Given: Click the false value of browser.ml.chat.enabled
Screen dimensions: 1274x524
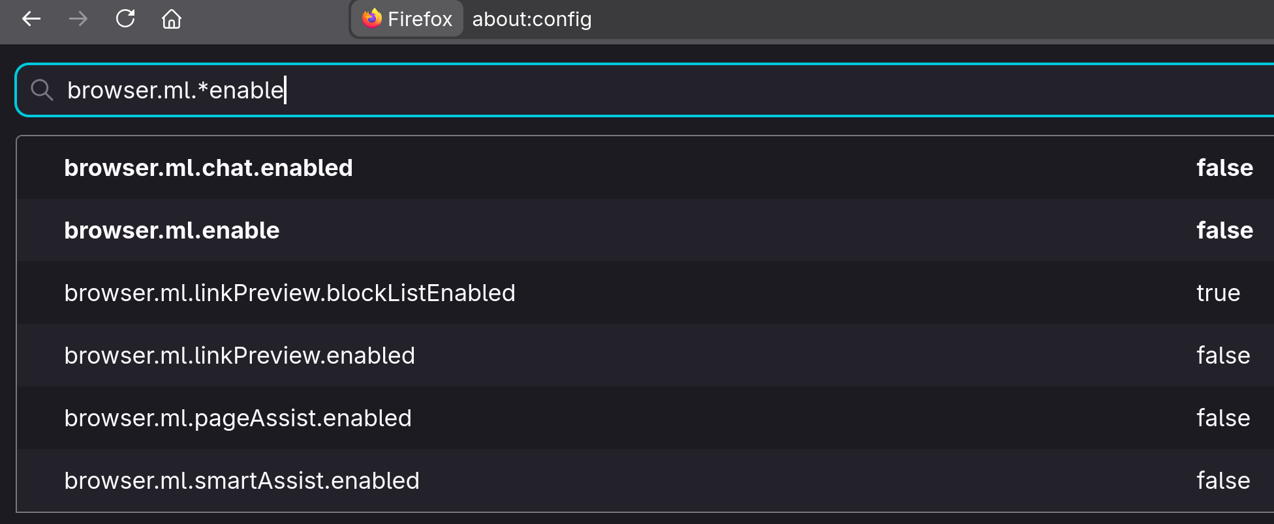Looking at the screenshot, I should pos(1224,168).
